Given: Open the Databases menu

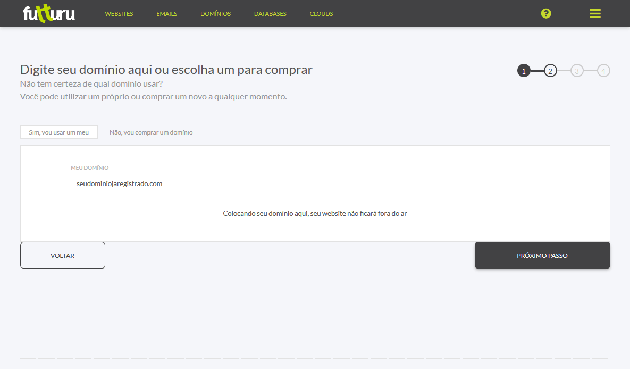Looking at the screenshot, I should click(x=270, y=14).
